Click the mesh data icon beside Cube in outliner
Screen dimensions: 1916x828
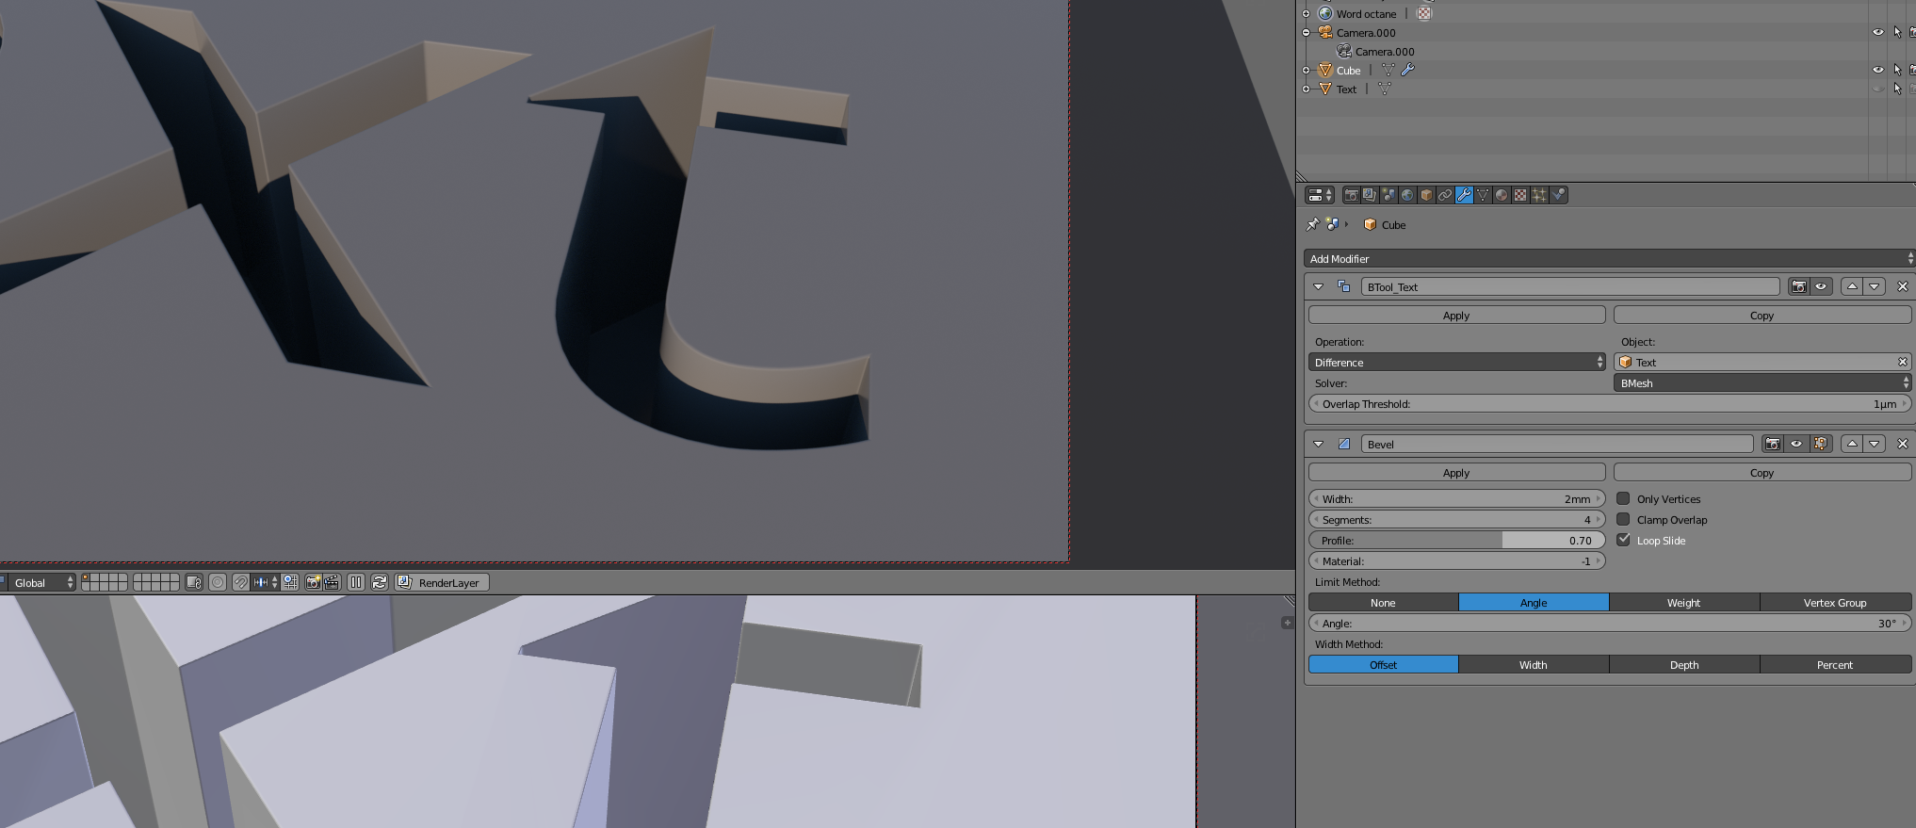coord(1388,70)
